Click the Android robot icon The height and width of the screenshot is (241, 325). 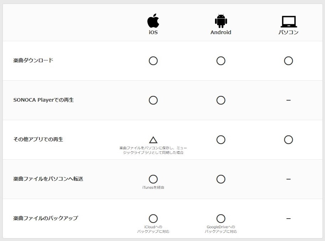(x=221, y=21)
